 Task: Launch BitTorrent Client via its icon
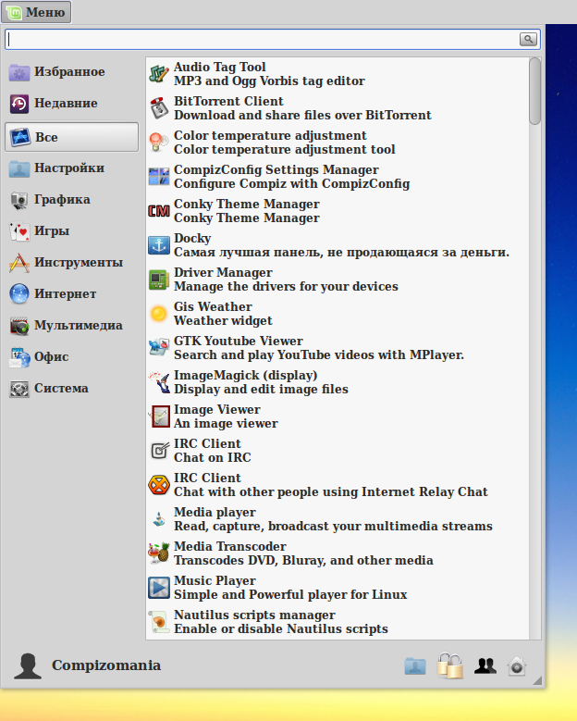[x=159, y=108]
